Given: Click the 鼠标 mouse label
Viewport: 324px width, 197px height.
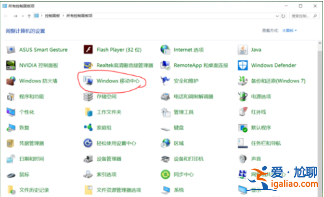Looking at the screenshot, I should (x=24, y=174).
